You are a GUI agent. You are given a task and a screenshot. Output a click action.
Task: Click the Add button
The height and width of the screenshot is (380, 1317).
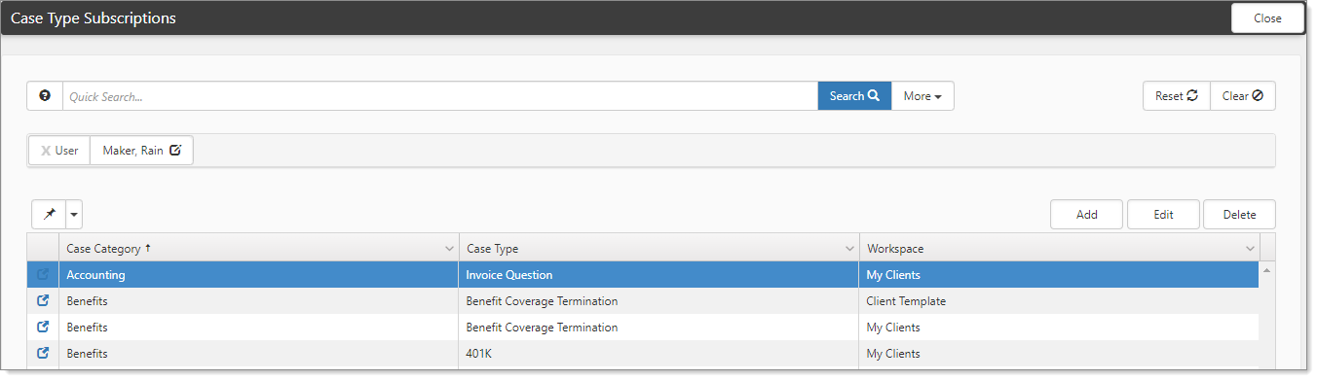[1087, 215]
